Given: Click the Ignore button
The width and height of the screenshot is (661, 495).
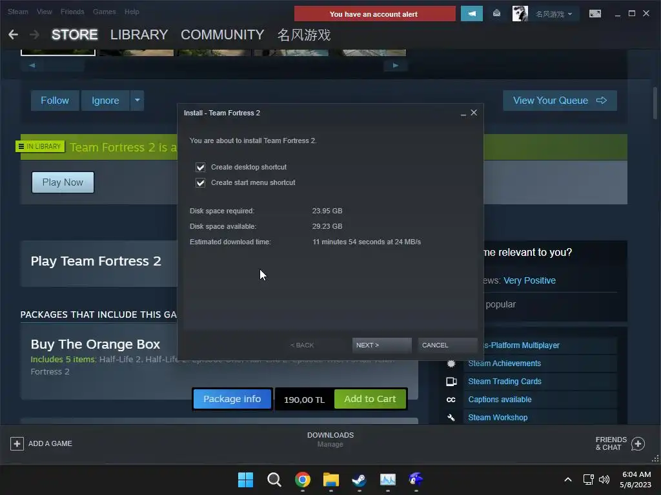Looking at the screenshot, I should [x=105, y=101].
